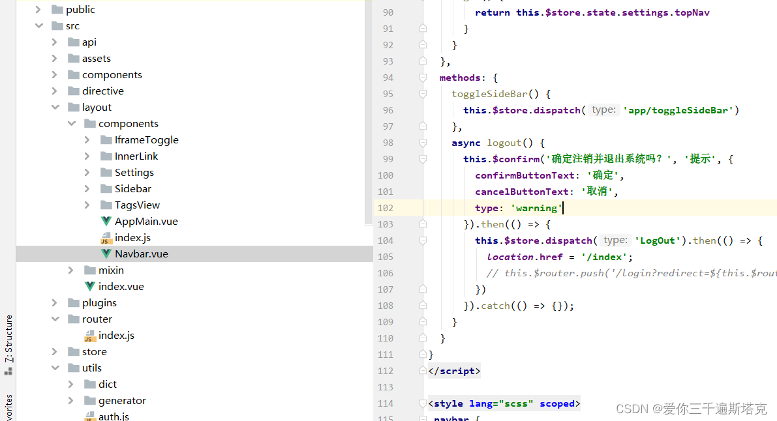Click fold marker at line 112 script tag
Image resolution: width=777 pixels, height=421 pixels.
[x=423, y=371]
